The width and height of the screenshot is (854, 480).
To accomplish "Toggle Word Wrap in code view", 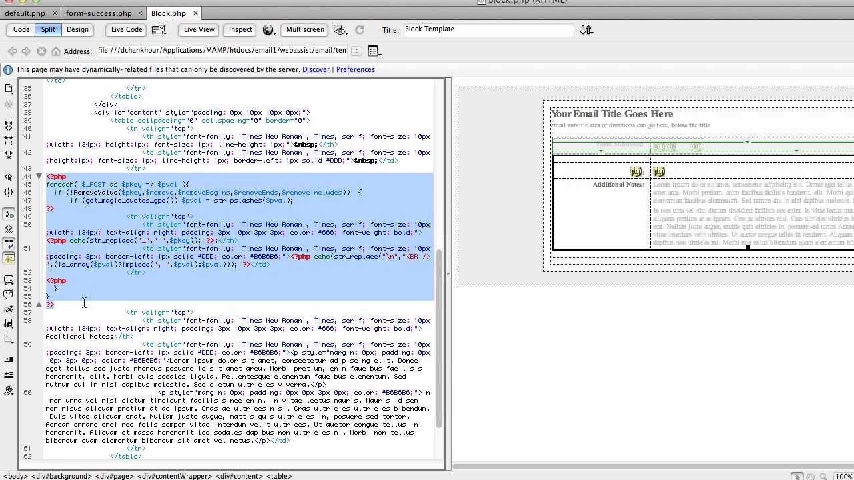I will point(9,243).
